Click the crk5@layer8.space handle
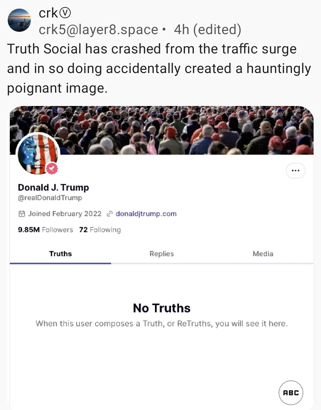321x410 pixels. 98,29
